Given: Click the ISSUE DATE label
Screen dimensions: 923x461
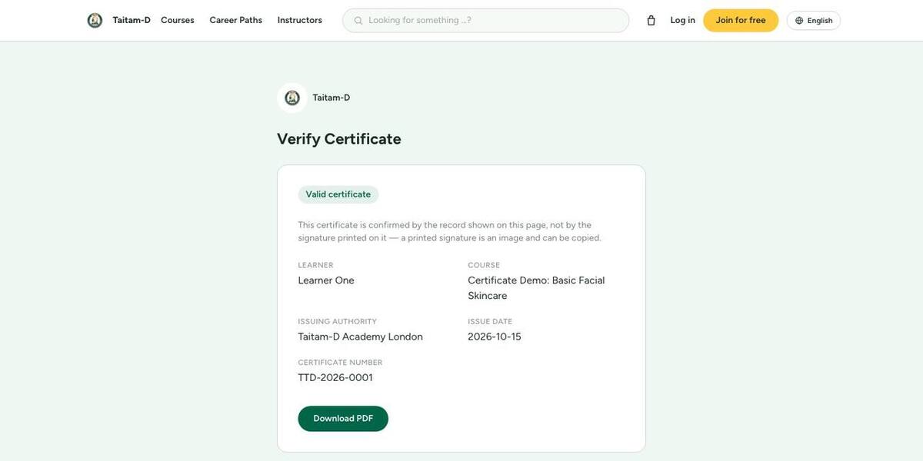Looking at the screenshot, I should 490,321.
